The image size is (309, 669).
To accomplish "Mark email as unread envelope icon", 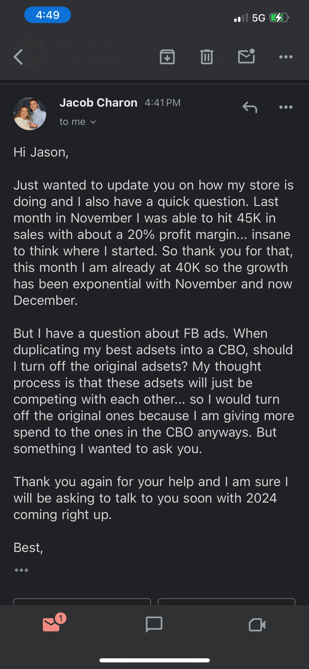I will pyautogui.click(x=246, y=56).
